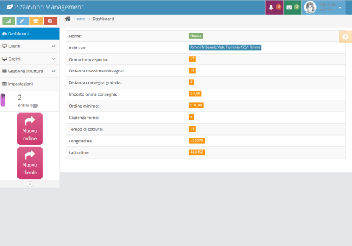The width and height of the screenshot is (352, 246).
Task: Select Dashboard in the sidebar
Action: [x=30, y=34]
